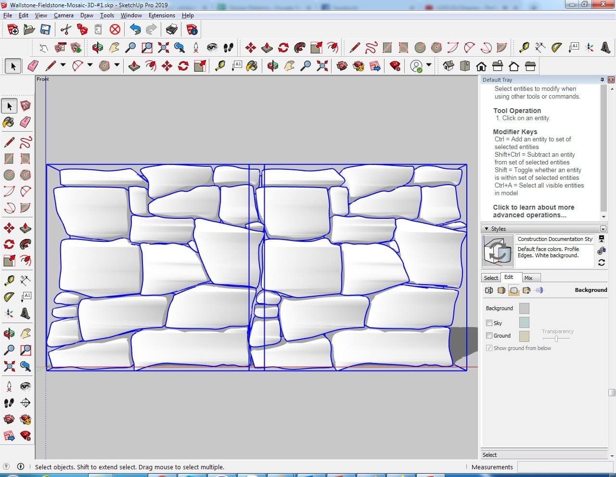Screen dimensions: 616x477
Task: Open the signed-in account dropdown arrow
Action: (x=428, y=65)
